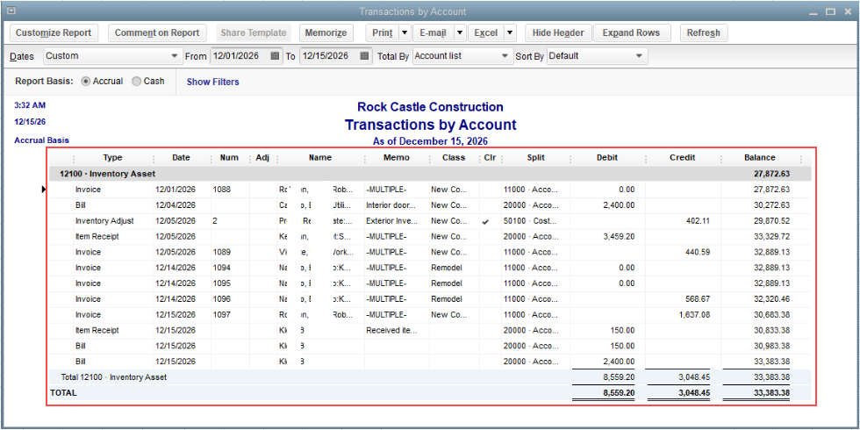Open the From date calendar picker
Image resolution: width=860 pixels, height=430 pixels.
(275, 56)
